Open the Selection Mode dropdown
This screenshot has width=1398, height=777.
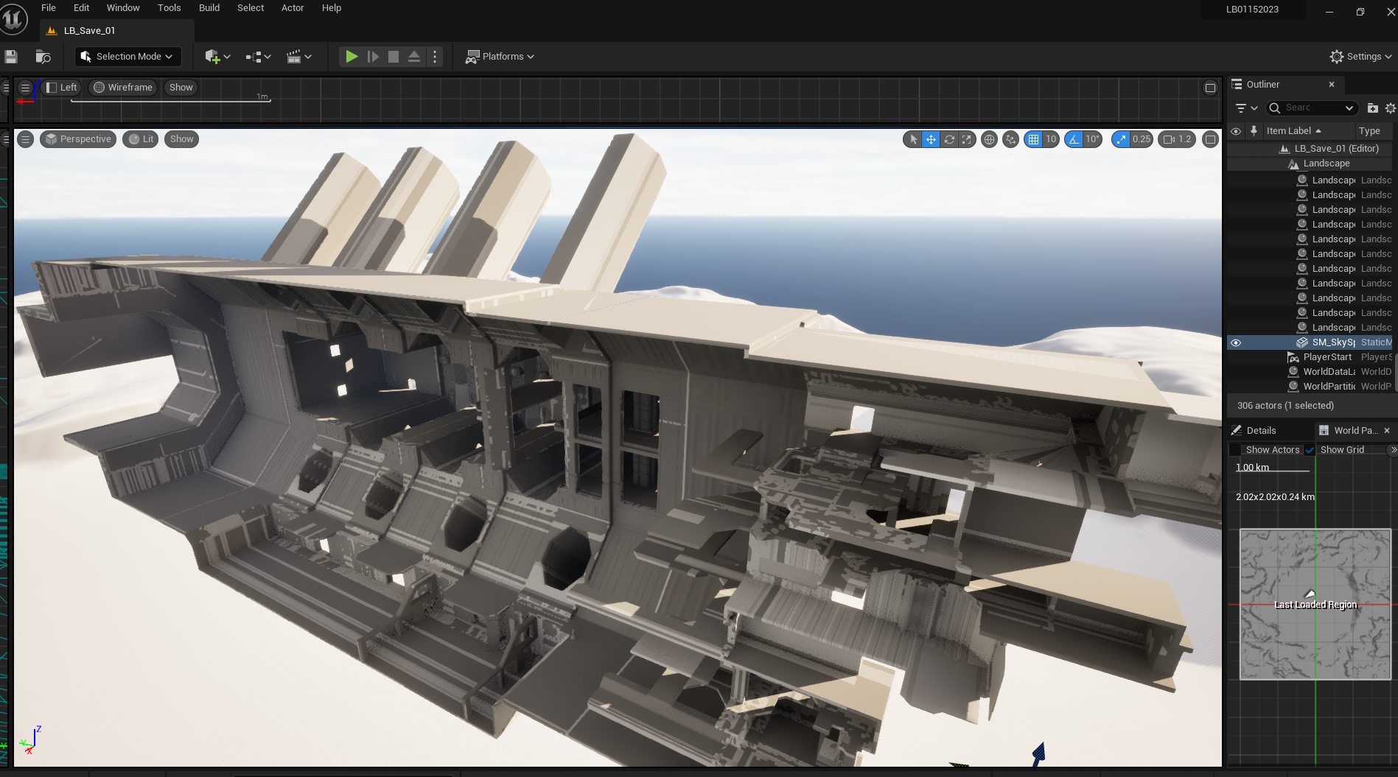[127, 57]
